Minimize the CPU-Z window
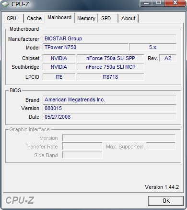Viewport: 187px width, 210px height. click(146, 3)
